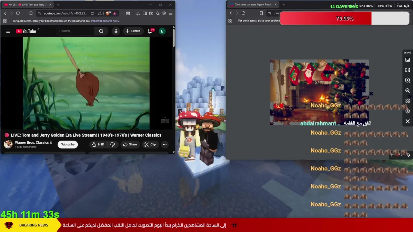Bookmark the puzzle page with bookmark icon

pyautogui.click(x=261, y=13)
